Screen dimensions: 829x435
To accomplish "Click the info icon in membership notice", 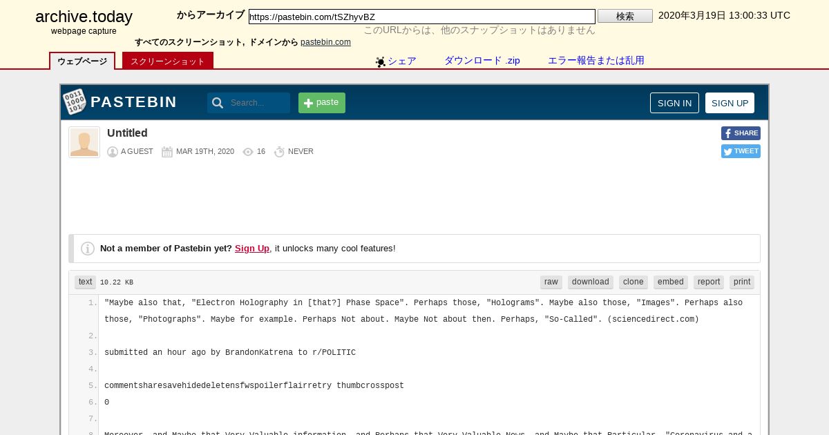I will click(88, 249).
